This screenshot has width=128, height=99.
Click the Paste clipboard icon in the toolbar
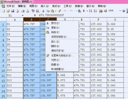52,11
